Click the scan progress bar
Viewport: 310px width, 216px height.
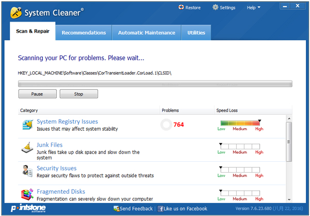[x=155, y=84]
